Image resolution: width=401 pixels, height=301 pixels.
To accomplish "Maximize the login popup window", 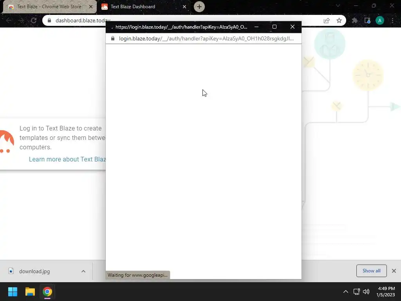I will [x=275, y=27].
